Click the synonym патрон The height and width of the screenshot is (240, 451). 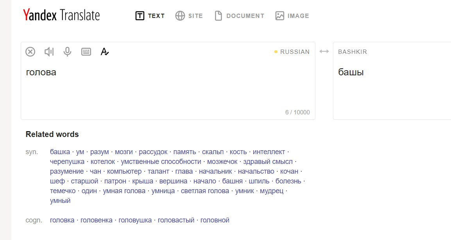[115, 181]
